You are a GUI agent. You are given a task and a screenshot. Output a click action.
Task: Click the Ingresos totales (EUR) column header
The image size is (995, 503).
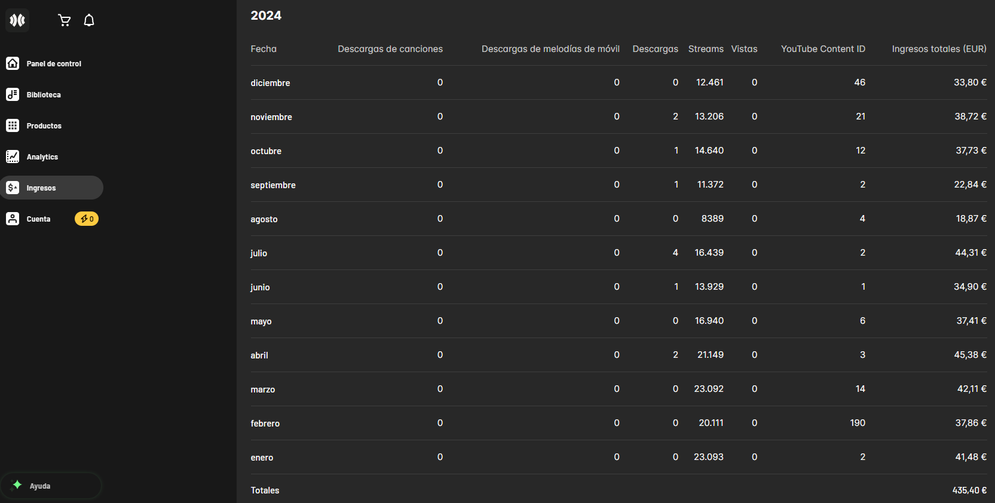point(939,49)
